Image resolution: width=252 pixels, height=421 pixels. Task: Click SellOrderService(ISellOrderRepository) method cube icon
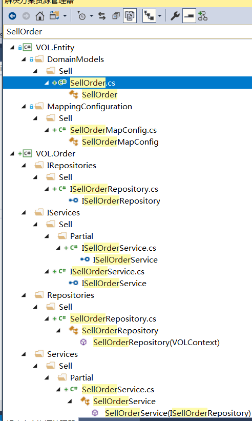click(x=95, y=413)
